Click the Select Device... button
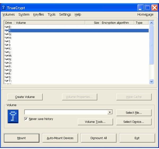Screen dimensions: 159x149 pos(134,122)
